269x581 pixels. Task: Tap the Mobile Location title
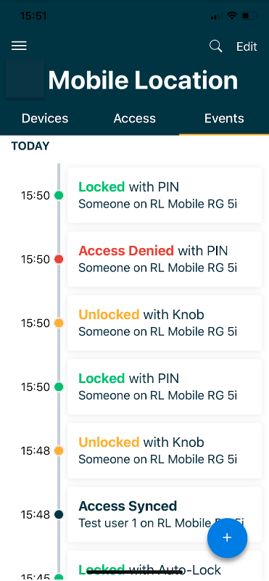[143, 80]
